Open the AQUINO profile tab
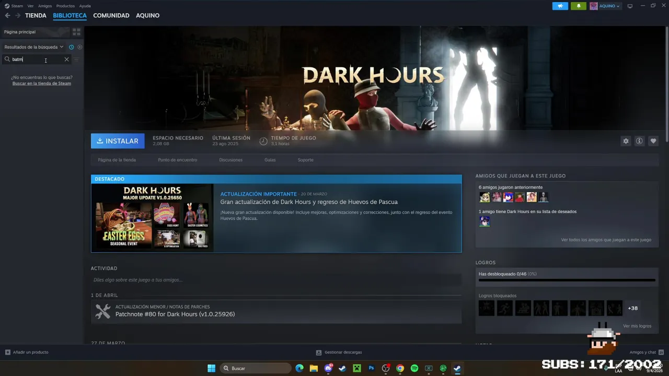This screenshot has width=669, height=376. pos(147,16)
